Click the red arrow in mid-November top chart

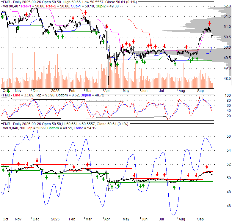(x=26, y=15)
